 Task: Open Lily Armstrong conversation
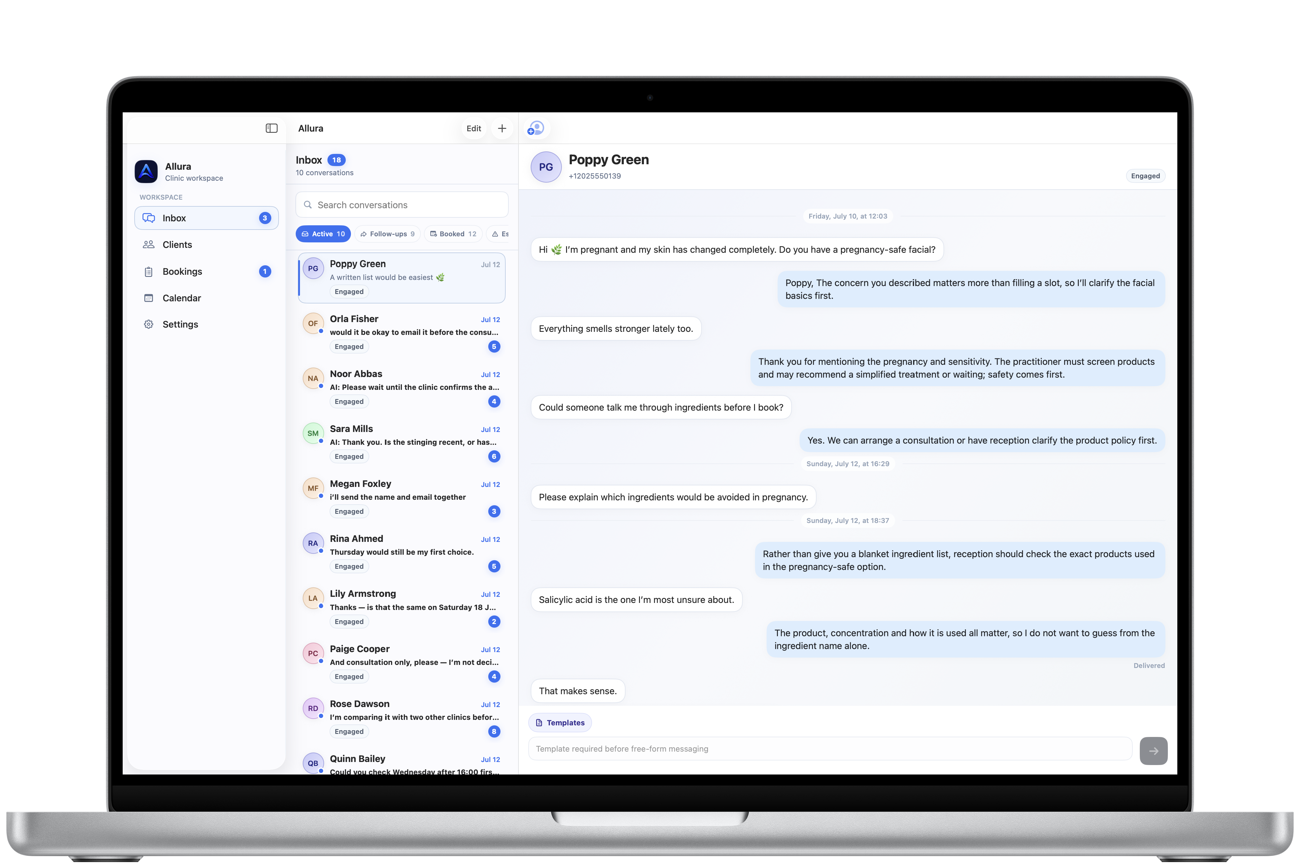402,607
